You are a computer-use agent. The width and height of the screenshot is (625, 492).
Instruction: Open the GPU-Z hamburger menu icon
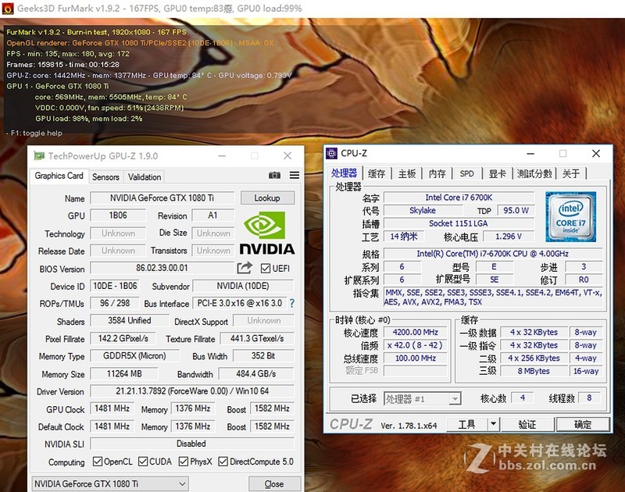click(x=294, y=176)
